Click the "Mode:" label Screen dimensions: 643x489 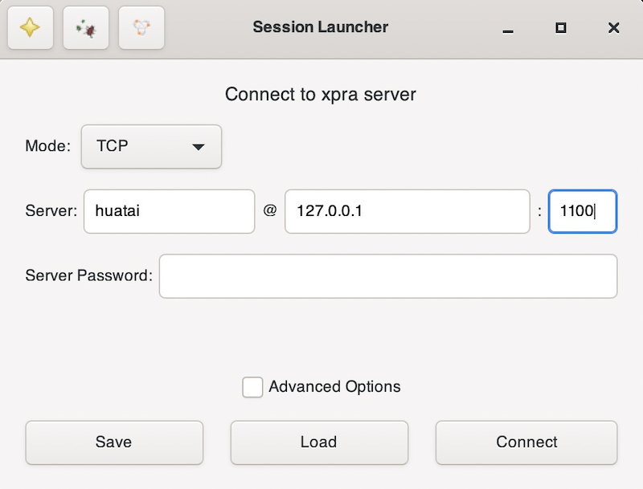[48, 146]
